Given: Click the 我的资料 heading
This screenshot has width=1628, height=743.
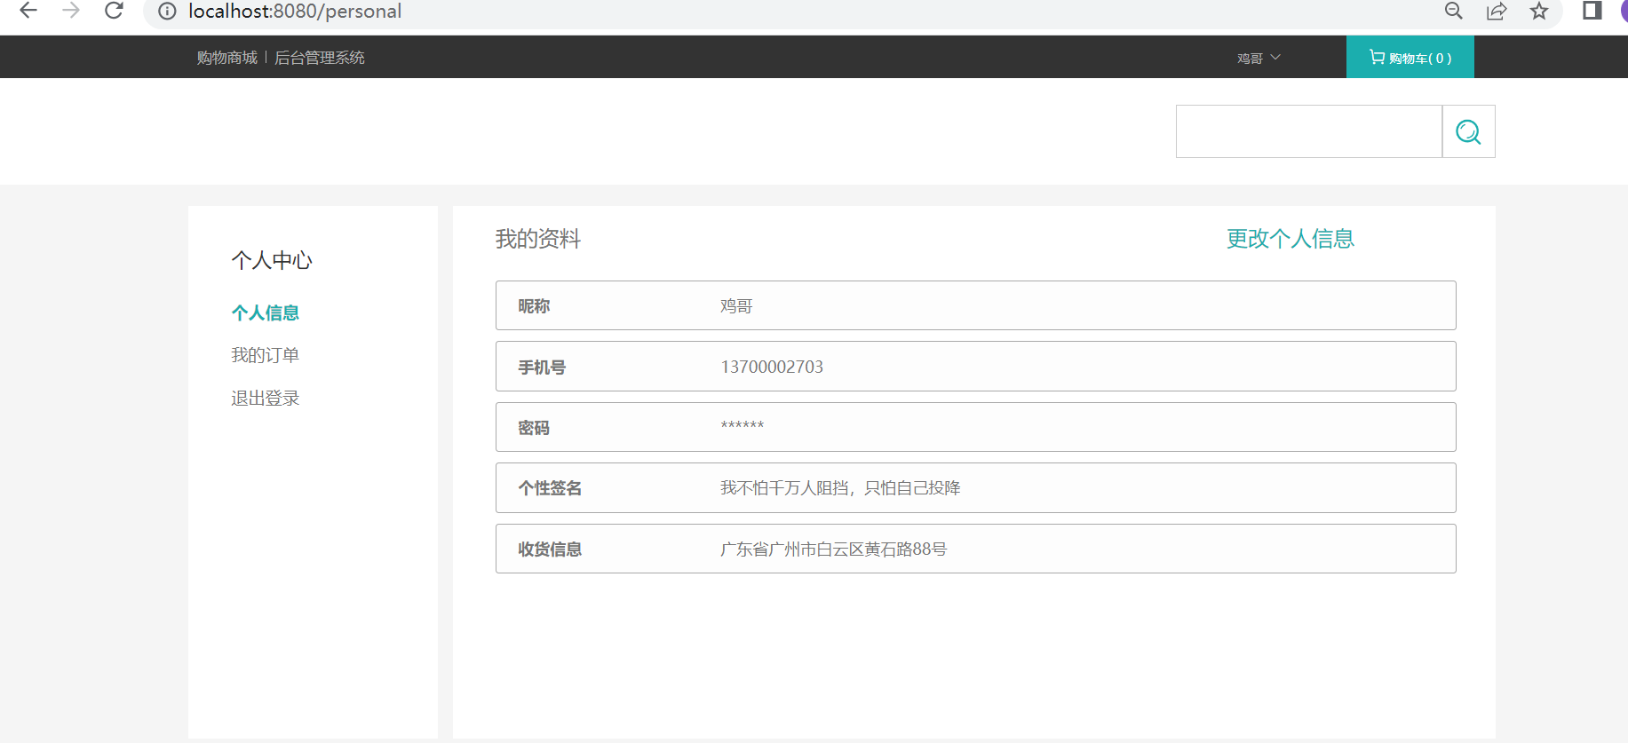Looking at the screenshot, I should [538, 239].
